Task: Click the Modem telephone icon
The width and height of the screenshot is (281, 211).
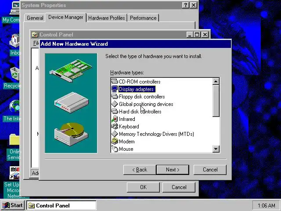Action: tap(115, 142)
